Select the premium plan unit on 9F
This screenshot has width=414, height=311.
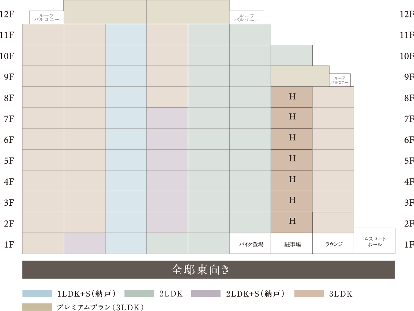click(300, 76)
